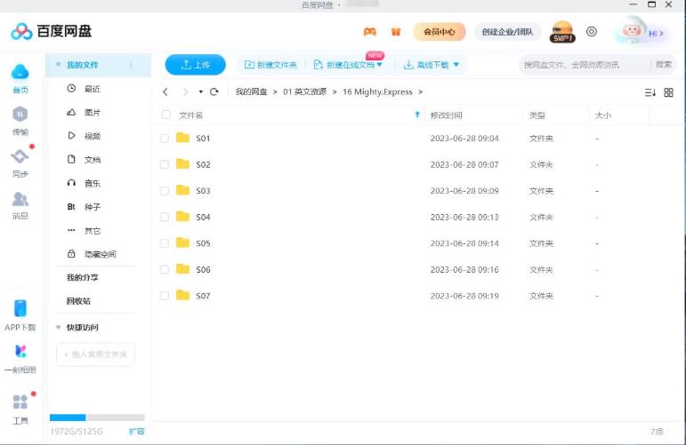Open the three-dot menu beside 我的文件
This screenshot has width=686, height=445.
pyautogui.click(x=131, y=65)
